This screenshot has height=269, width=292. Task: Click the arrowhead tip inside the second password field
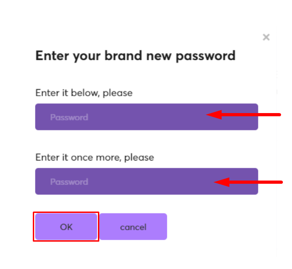click(217, 182)
